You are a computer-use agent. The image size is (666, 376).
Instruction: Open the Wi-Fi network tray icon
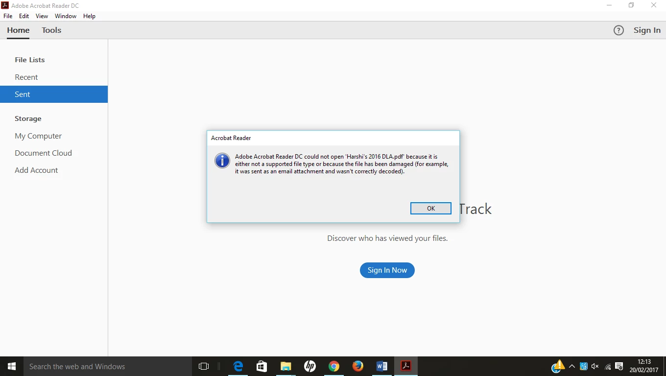(608, 366)
